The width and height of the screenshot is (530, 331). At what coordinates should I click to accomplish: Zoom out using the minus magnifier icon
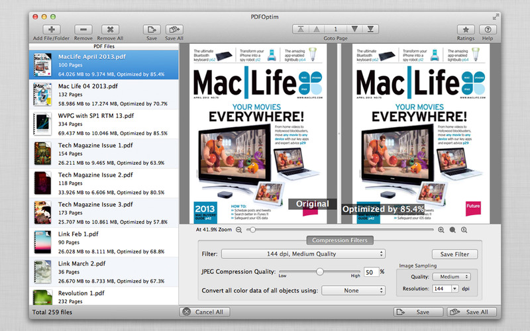238,230
